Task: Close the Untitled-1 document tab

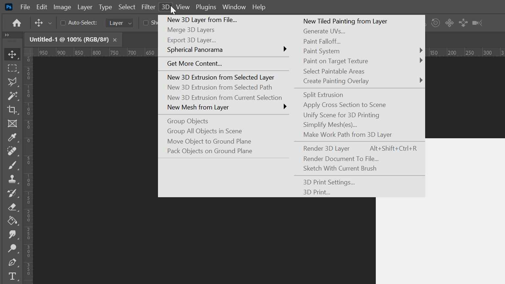Action: (x=115, y=40)
